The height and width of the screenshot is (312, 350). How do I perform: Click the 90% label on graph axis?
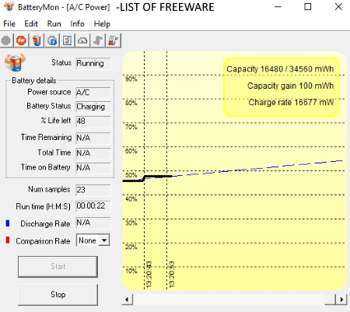(x=131, y=79)
